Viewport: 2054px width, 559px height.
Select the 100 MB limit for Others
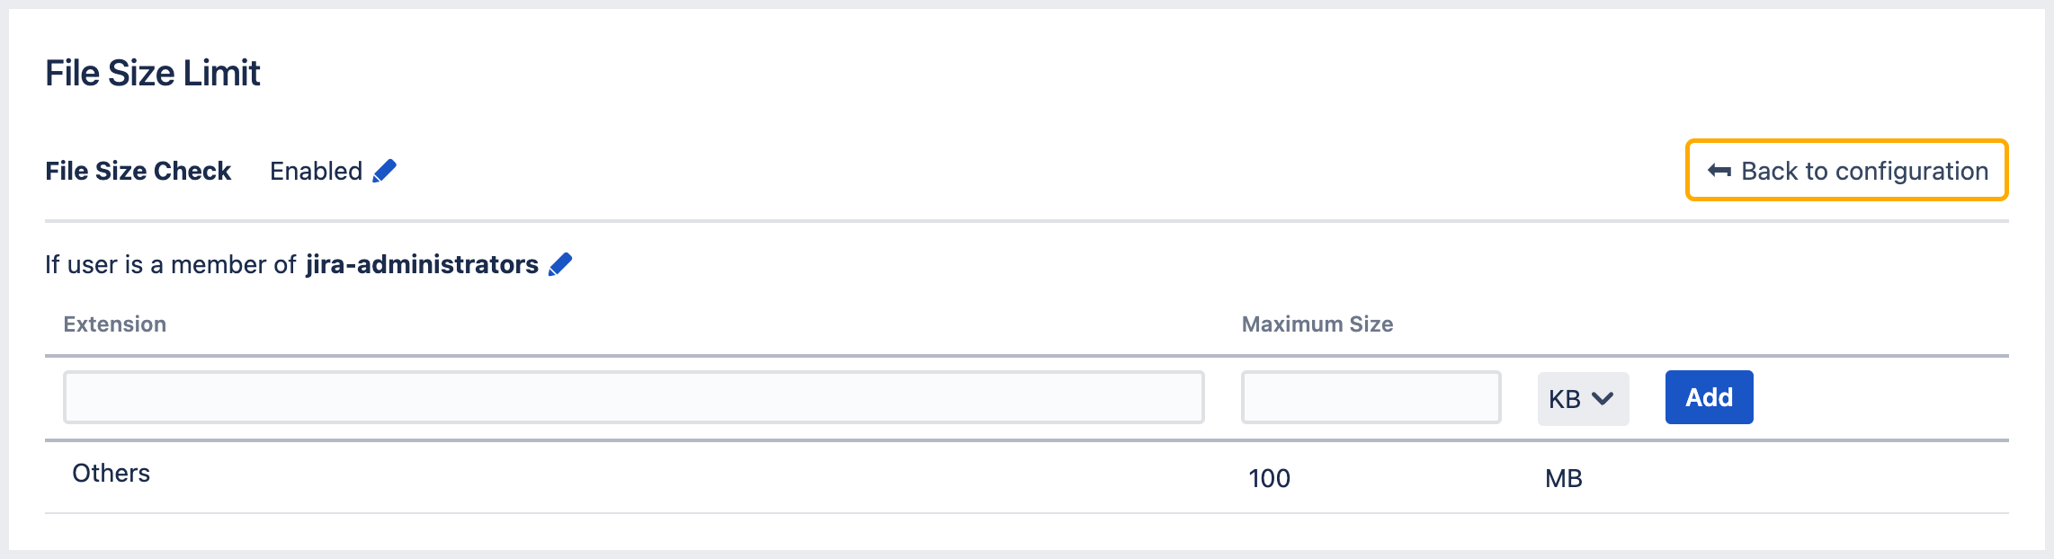[x=1269, y=478]
